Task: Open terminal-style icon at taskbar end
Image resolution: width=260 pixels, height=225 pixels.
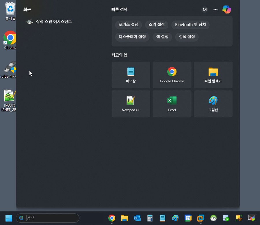Action: (x=252, y=218)
